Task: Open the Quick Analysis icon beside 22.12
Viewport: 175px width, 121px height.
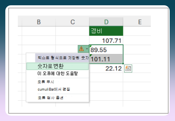Action: 128,68
